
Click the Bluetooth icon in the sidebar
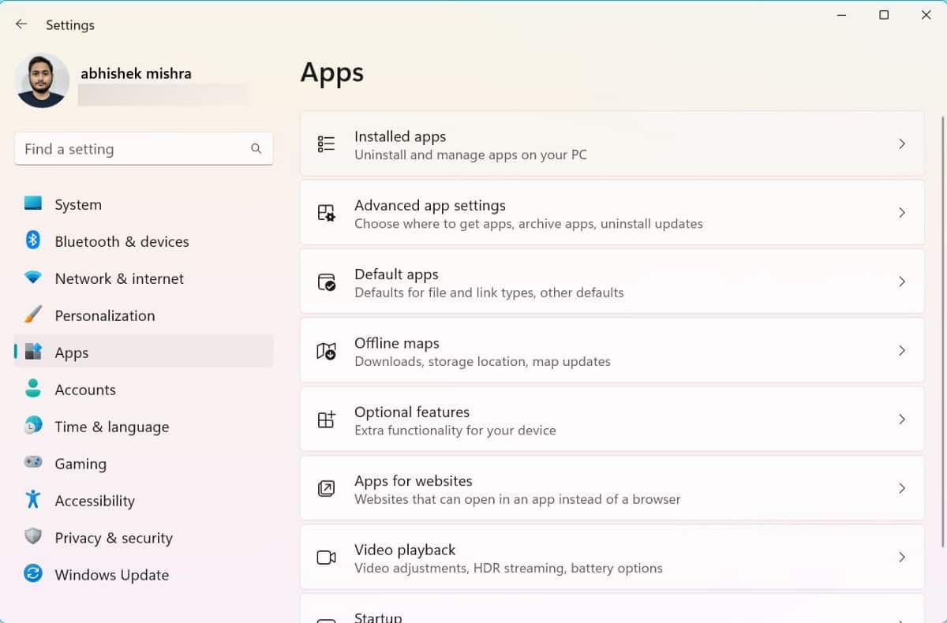click(33, 241)
